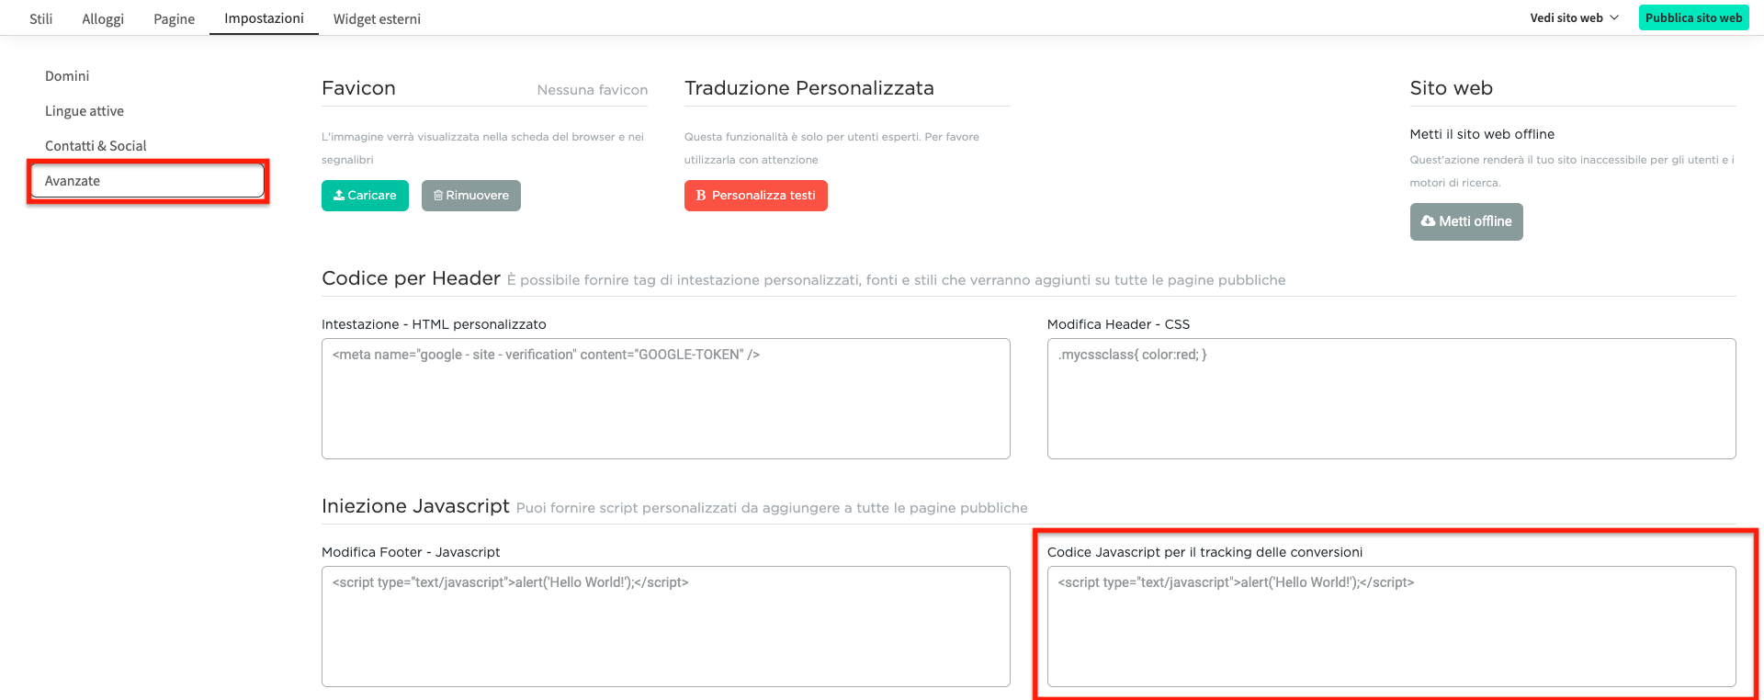Open Domini in the settings sidebar
The width and height of the screenshot is (1764, 700).
coord(67,76)
